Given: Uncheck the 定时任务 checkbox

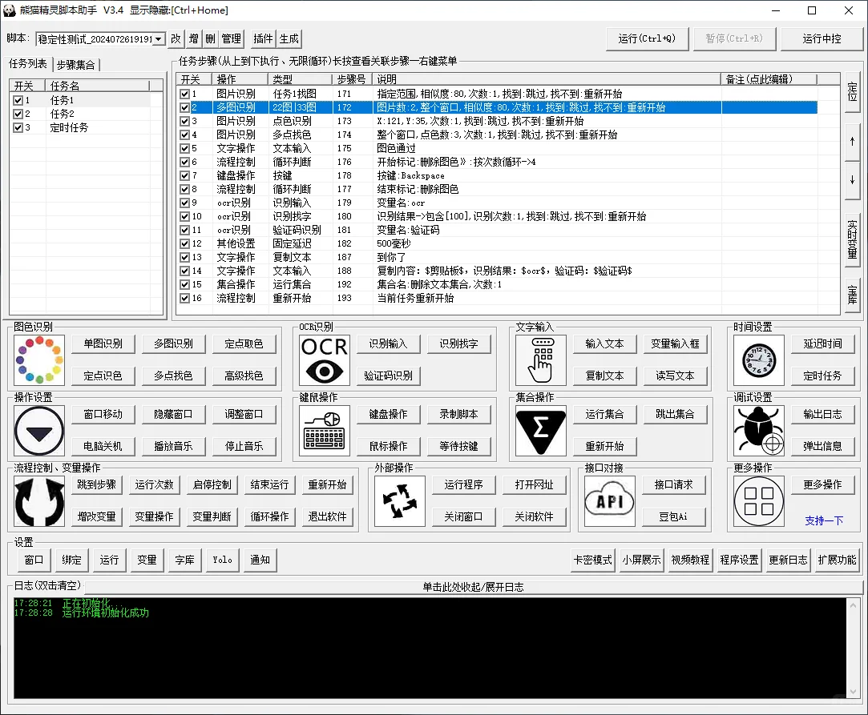Looking at the screenshot, I should pyautogui.click(x=19, y=127).
